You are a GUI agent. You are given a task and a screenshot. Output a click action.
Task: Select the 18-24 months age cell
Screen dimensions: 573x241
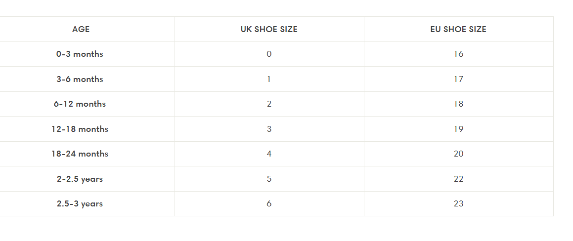point(80,154)
